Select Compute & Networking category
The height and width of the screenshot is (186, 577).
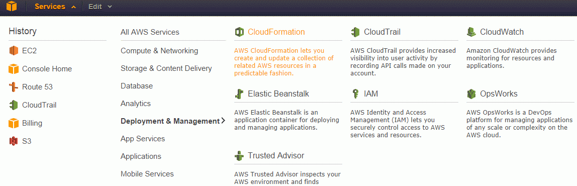coord(159,51)
